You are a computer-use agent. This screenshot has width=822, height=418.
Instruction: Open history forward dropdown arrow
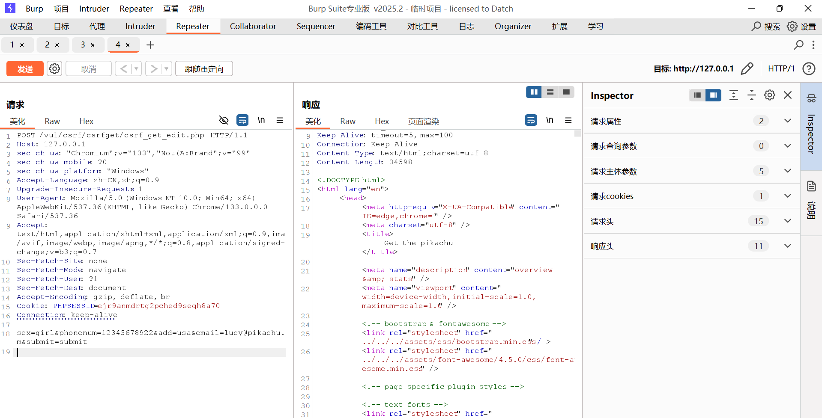[167, 68]
